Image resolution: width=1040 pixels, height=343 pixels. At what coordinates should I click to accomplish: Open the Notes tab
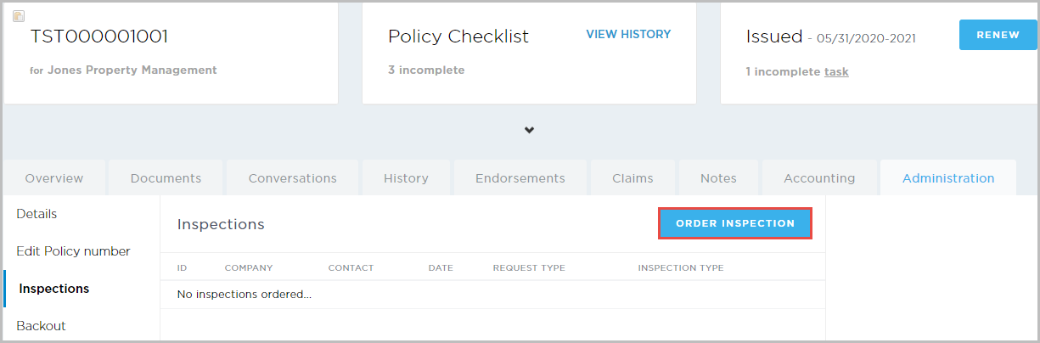coord(718,178)
